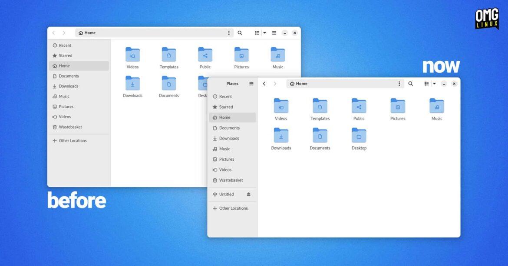The width and height of the screenshot is (508, 266).
Task: Select Wastebasket in the back window sidebar
Action: (70, 127)
